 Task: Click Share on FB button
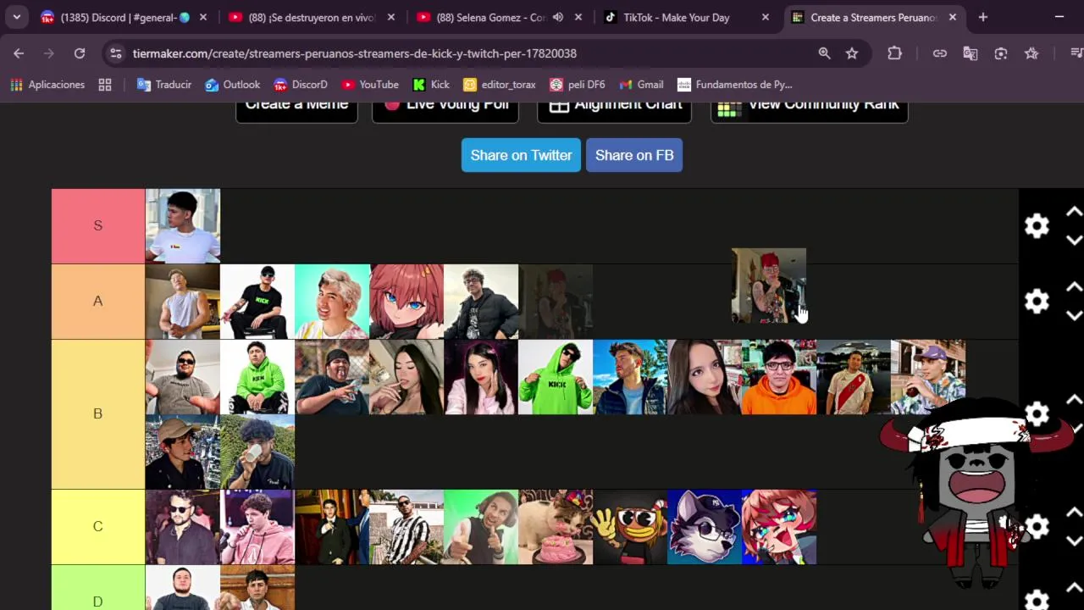[634, 155]
